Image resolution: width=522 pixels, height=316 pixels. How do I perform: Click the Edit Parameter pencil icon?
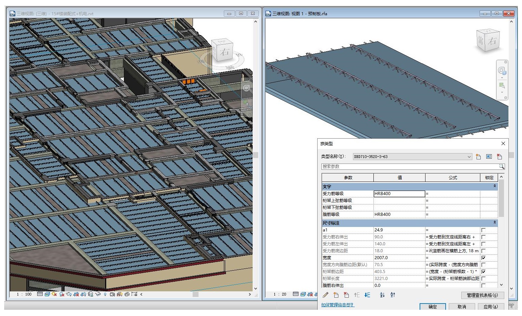tap(326, 295)
